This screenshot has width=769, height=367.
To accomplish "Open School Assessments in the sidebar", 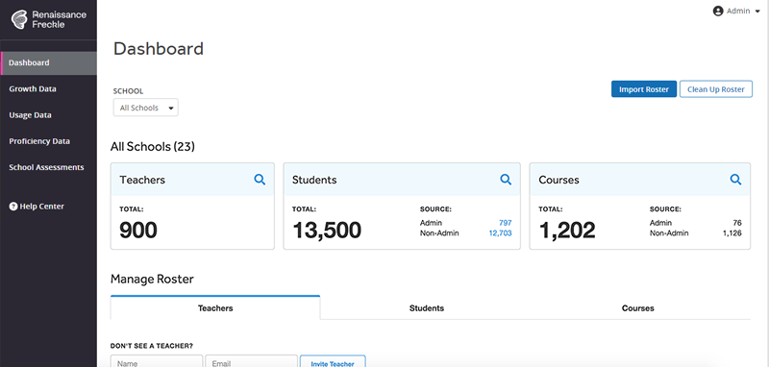I will click(46, 167).
